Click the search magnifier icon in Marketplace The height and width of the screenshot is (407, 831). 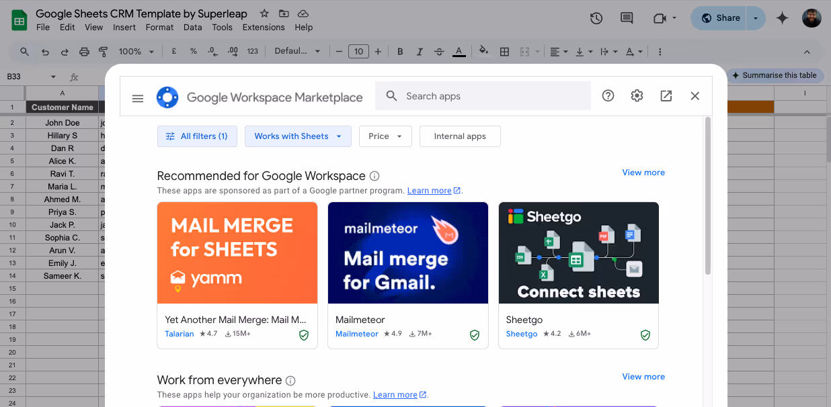(391, 96)
